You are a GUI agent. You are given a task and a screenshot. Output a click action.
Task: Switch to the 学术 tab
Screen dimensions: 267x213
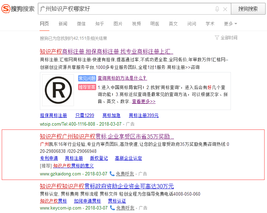coord(210,24)
